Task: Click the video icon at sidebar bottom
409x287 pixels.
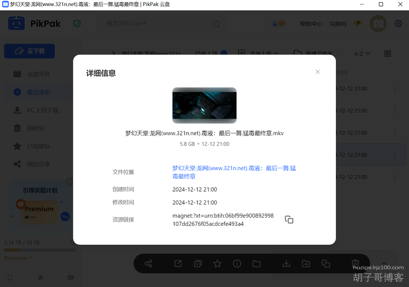Action: (x=71, y=277)
